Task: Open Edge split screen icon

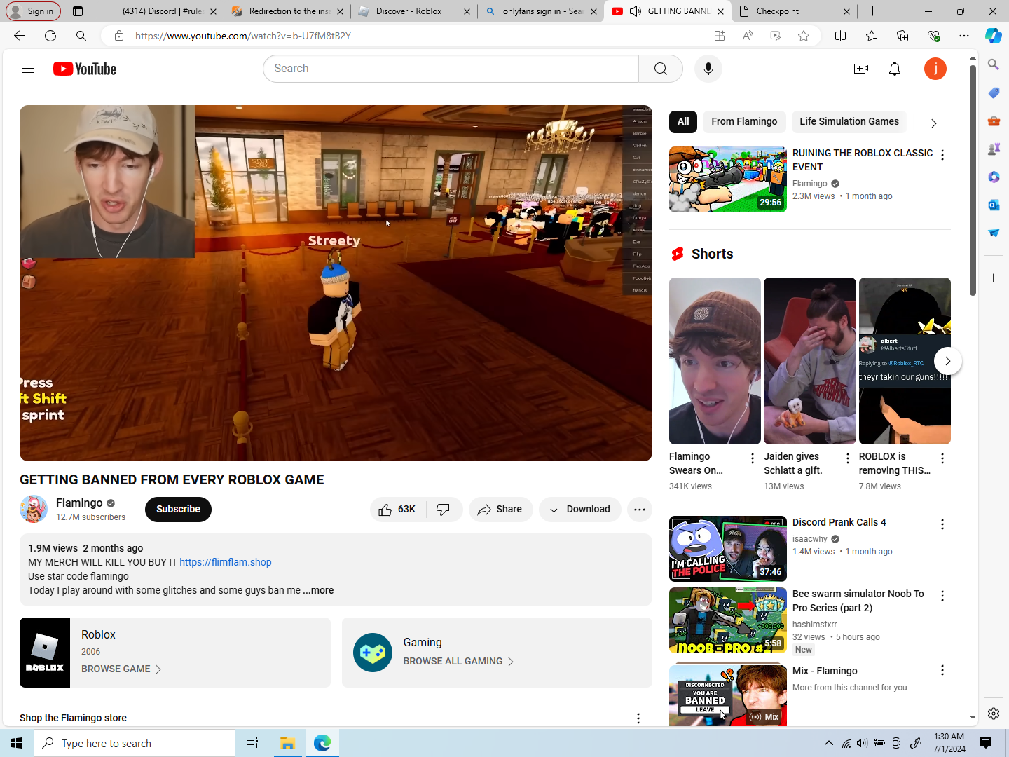Action: point(841,36)
